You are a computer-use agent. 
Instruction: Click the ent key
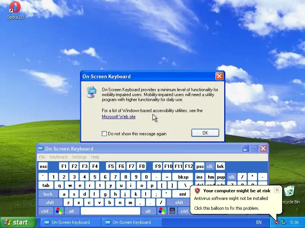(183, 194)
